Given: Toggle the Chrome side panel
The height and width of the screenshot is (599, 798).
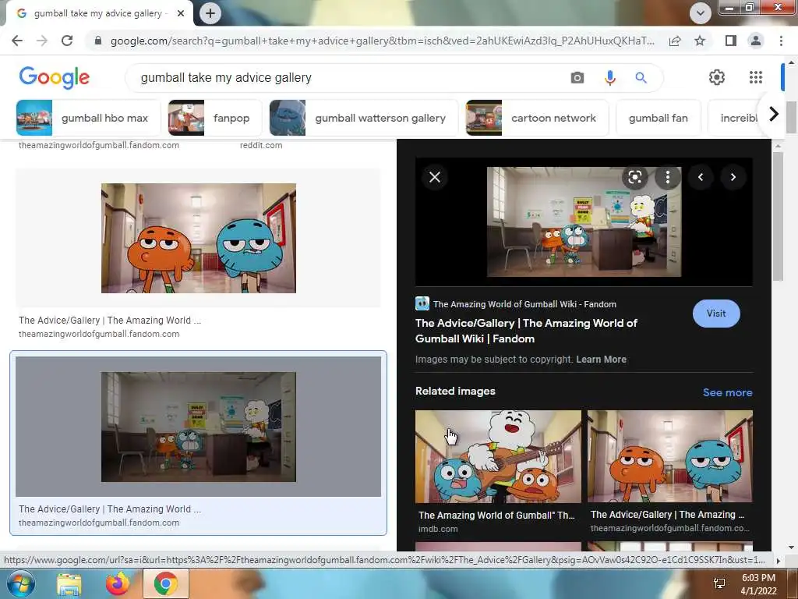Looking at the screenshot, I should coord(731,41).
